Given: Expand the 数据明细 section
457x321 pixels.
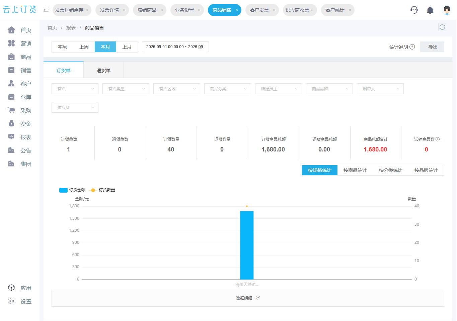Looking at the screenshot, I should coord(248,298).
